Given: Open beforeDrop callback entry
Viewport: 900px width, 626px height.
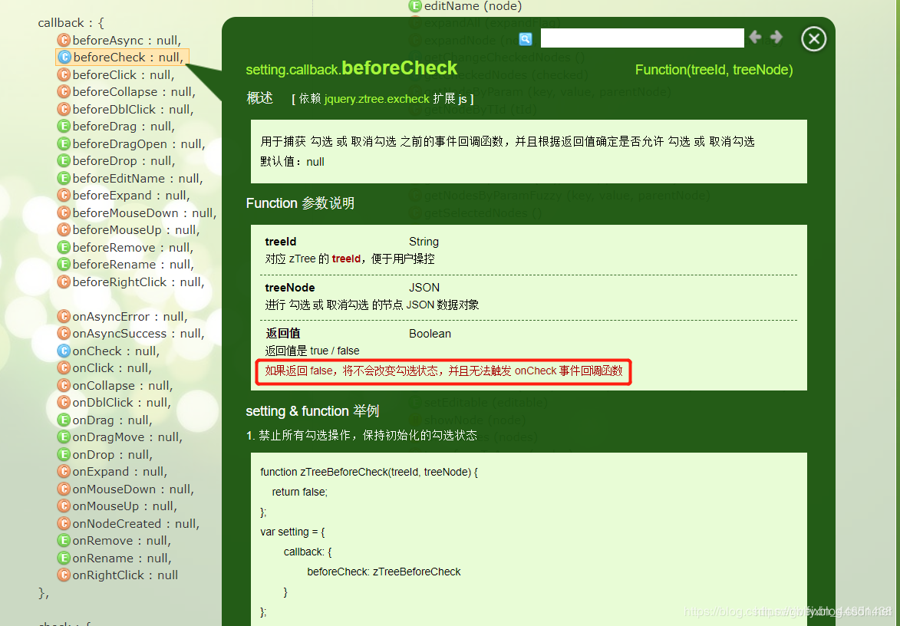Looking at the screenshot, I should tap(116, 160).
